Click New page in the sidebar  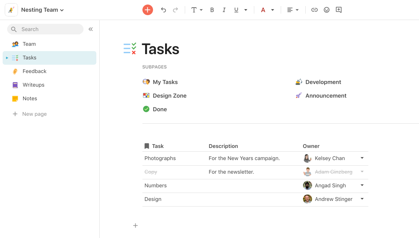(29, 114)
